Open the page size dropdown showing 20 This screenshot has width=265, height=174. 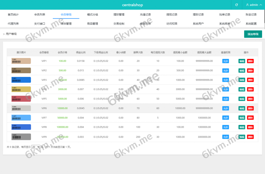pyautogui.click(x=36, y=147)
